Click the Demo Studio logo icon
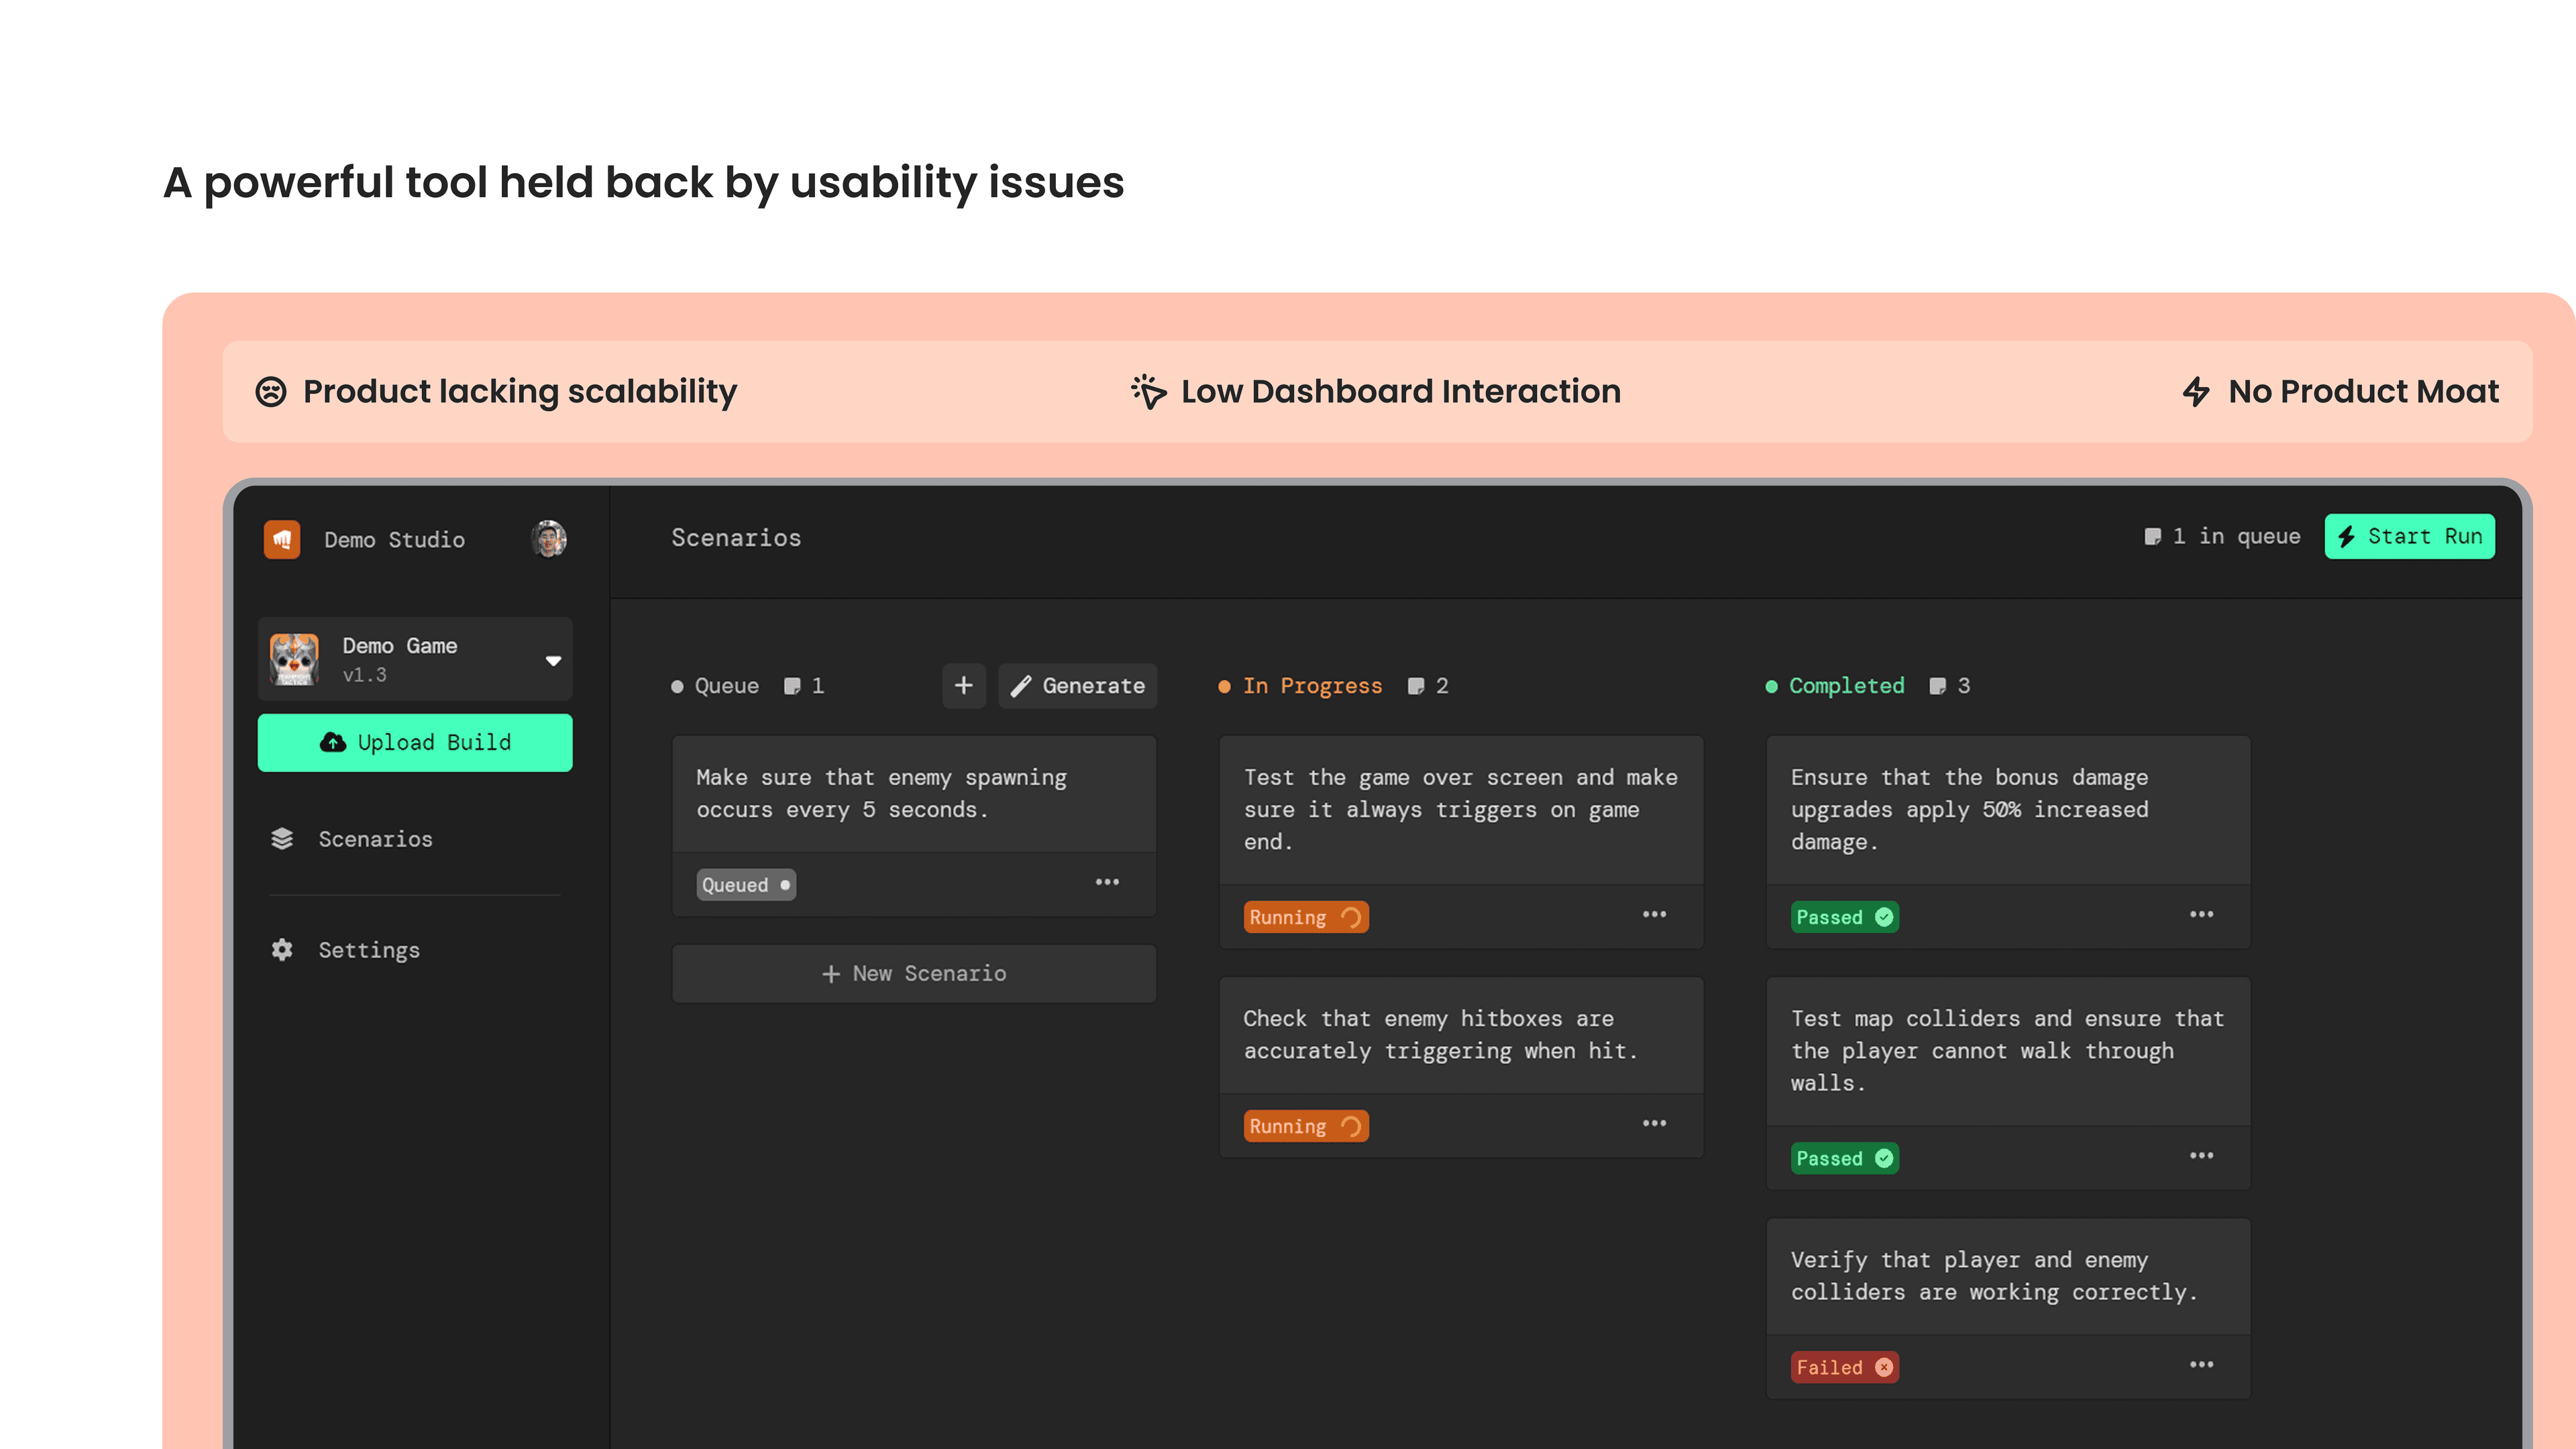The image size is (2576, 1449). pyautogui.click(x=283, y=539)
